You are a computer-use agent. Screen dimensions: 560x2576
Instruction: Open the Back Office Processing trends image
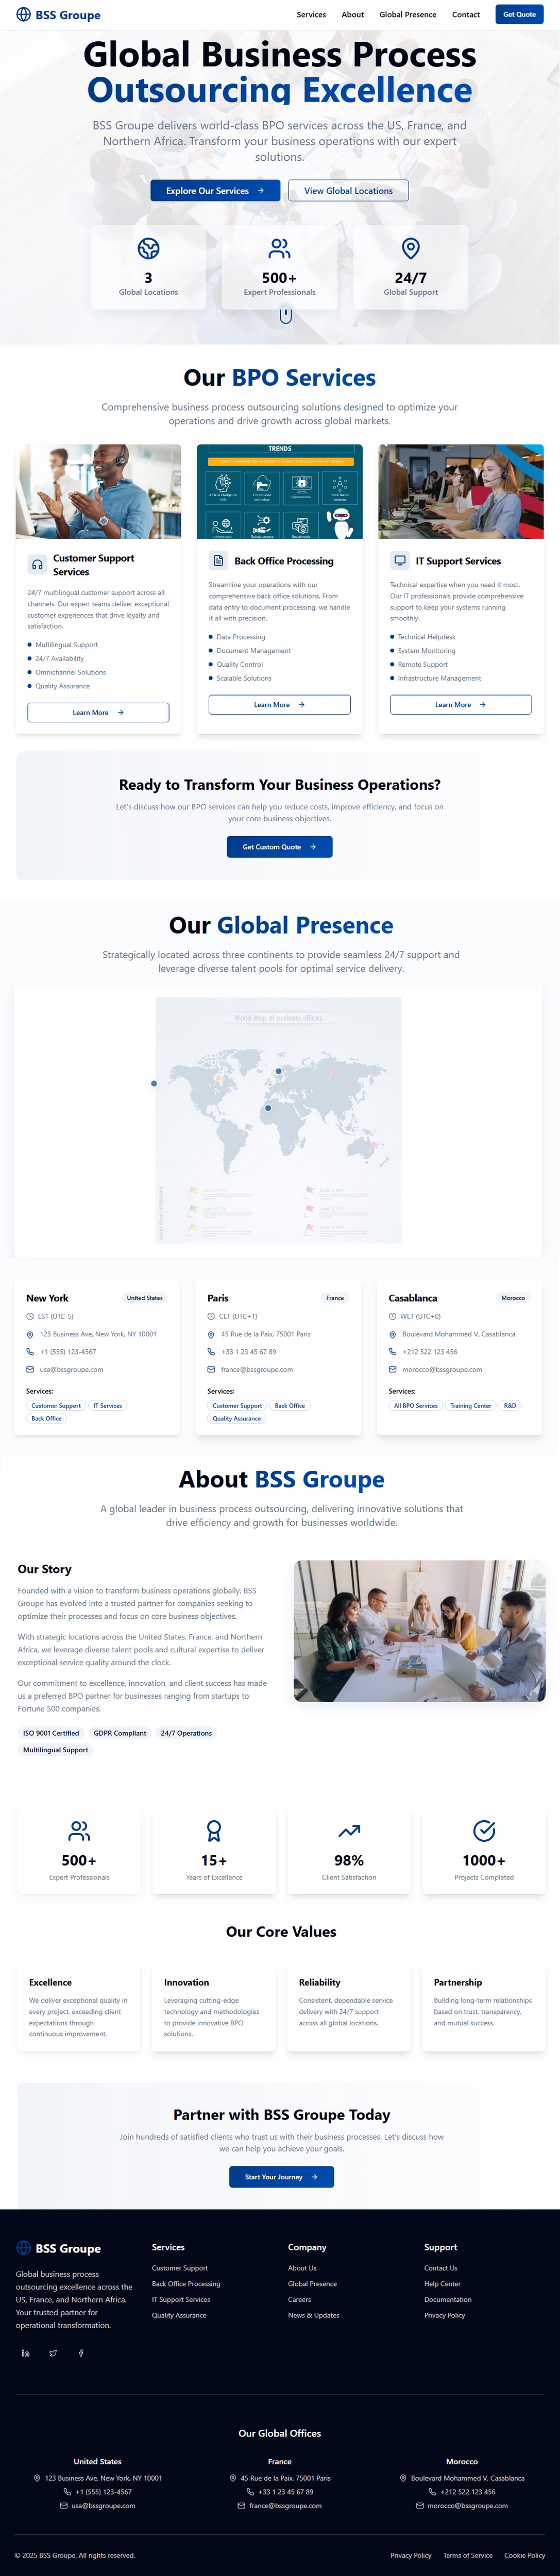tap(280, 492)
